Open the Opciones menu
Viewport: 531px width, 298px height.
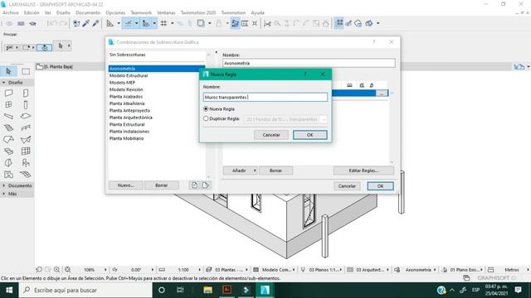pos(115,12)
